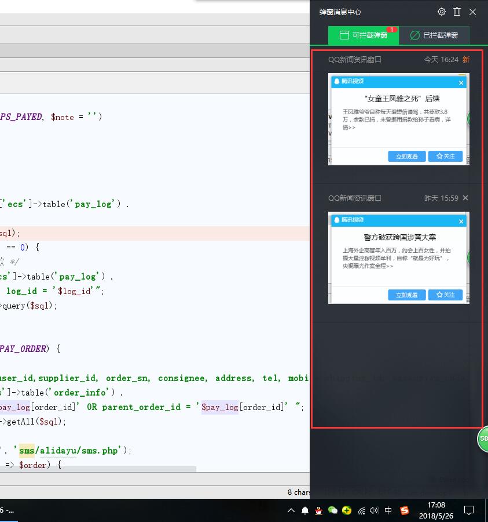Image resolution: width=488 pixels, height=522 pixels.
Task: Open the Wi-Fi network tray icon
Action: (x=361, y=510)
